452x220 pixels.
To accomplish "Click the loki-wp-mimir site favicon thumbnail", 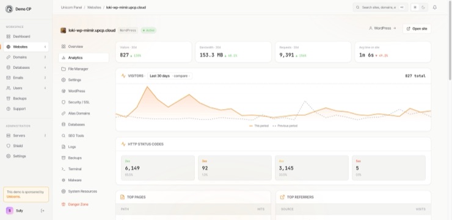I will pyautogui.click(x=63, y=30).
